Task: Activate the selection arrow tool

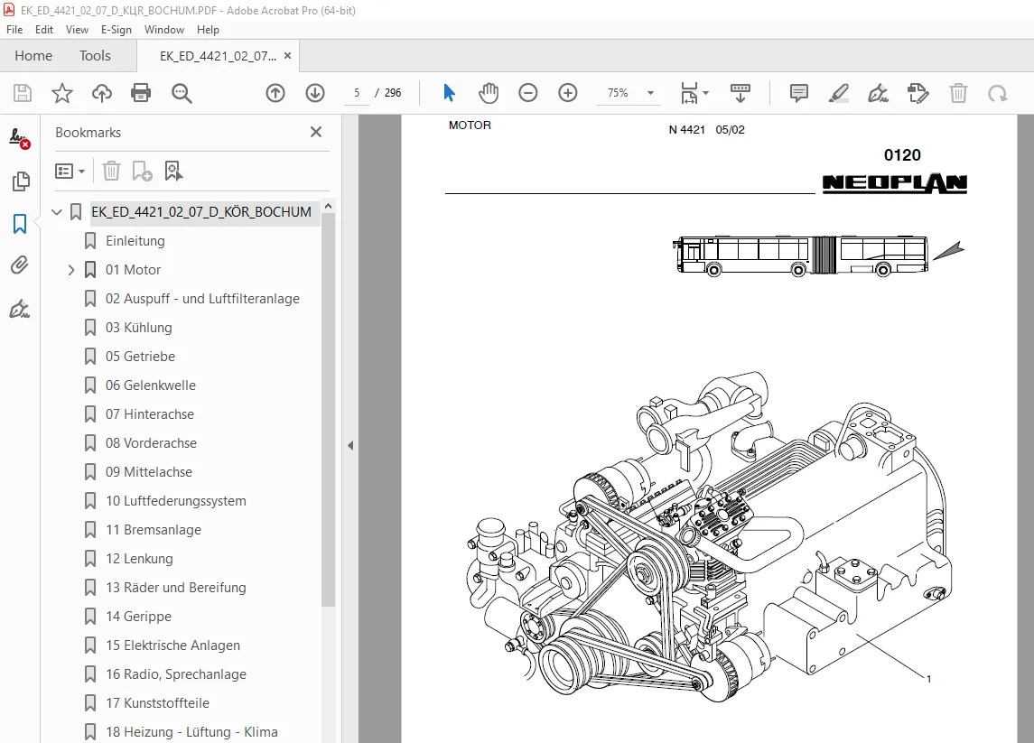Action: coord(449,93)
